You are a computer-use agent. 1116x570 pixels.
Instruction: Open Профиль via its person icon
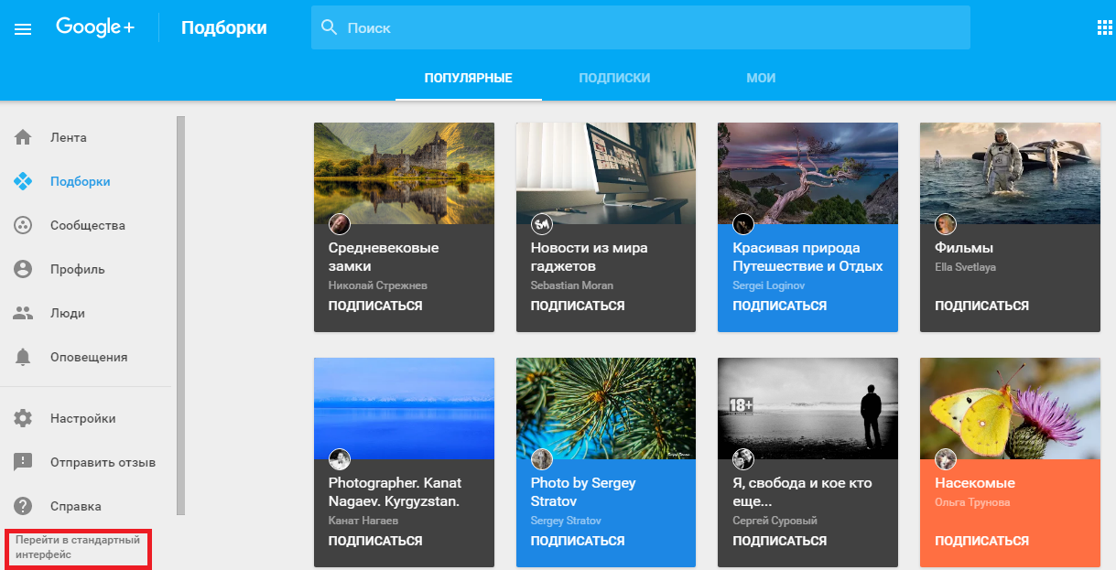(x=23, y=270)
